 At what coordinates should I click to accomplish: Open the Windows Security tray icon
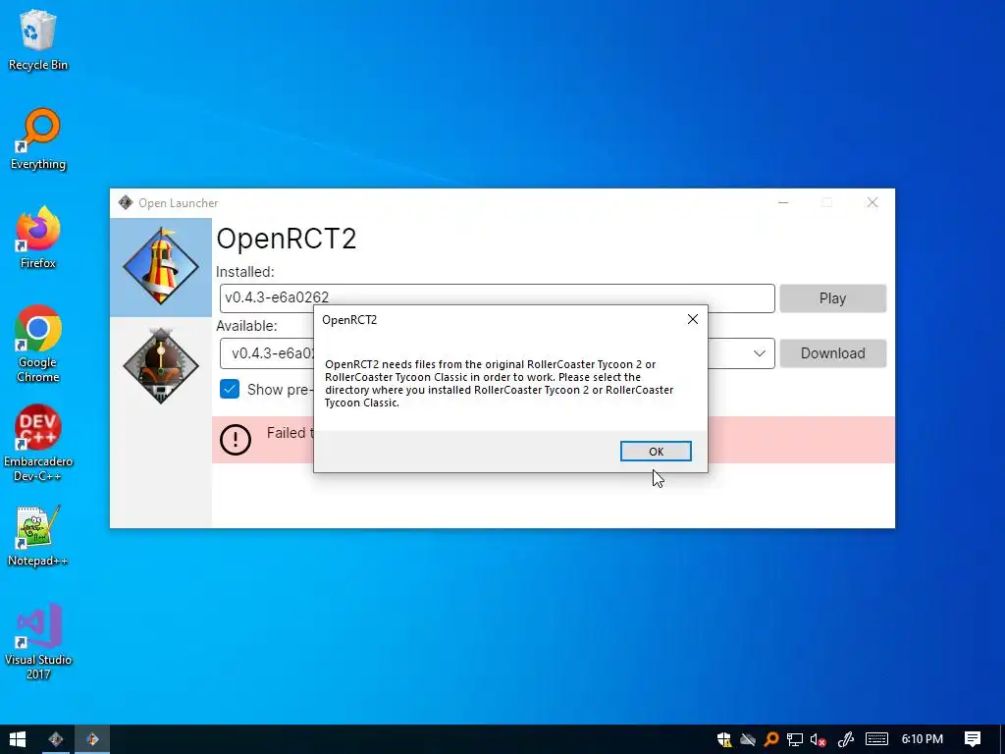click(724, 739)
